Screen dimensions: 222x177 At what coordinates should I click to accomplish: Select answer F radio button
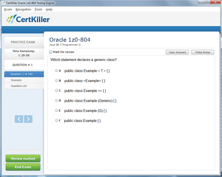[56, 120]
